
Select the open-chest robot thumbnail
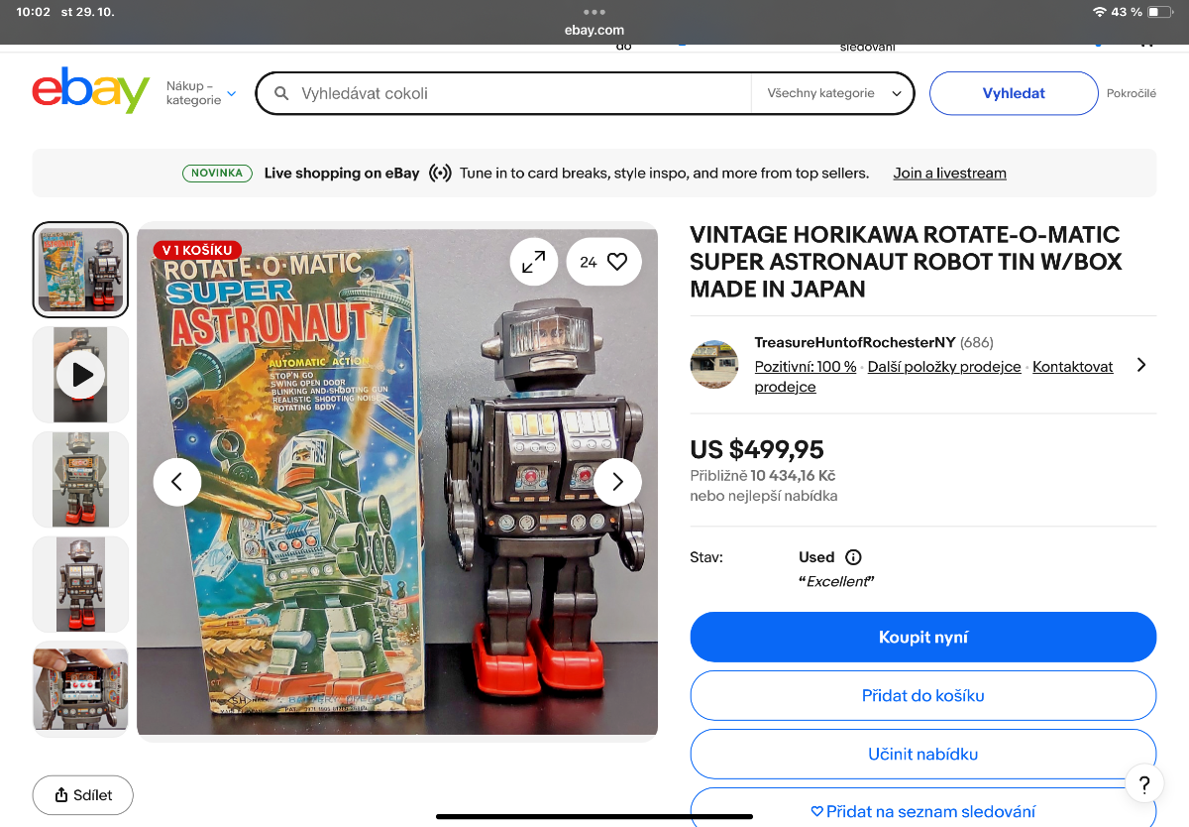pos(81,689)
